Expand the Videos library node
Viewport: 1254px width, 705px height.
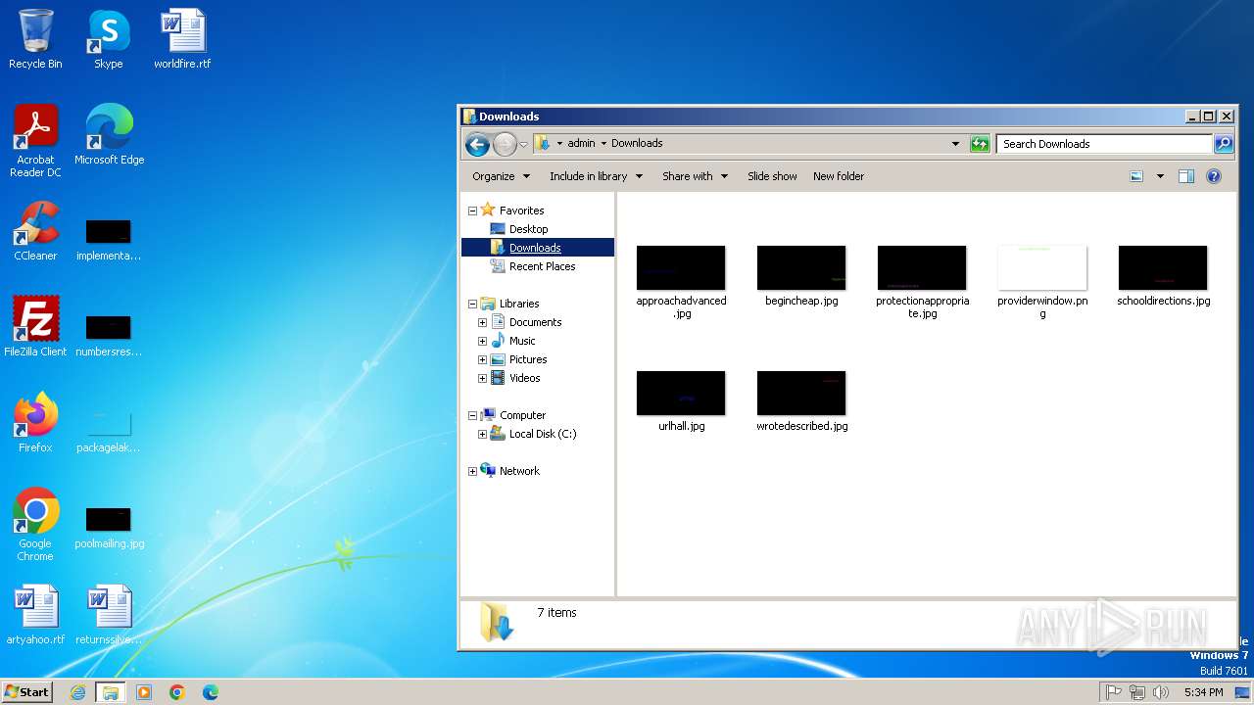click(x=482, y=378)
